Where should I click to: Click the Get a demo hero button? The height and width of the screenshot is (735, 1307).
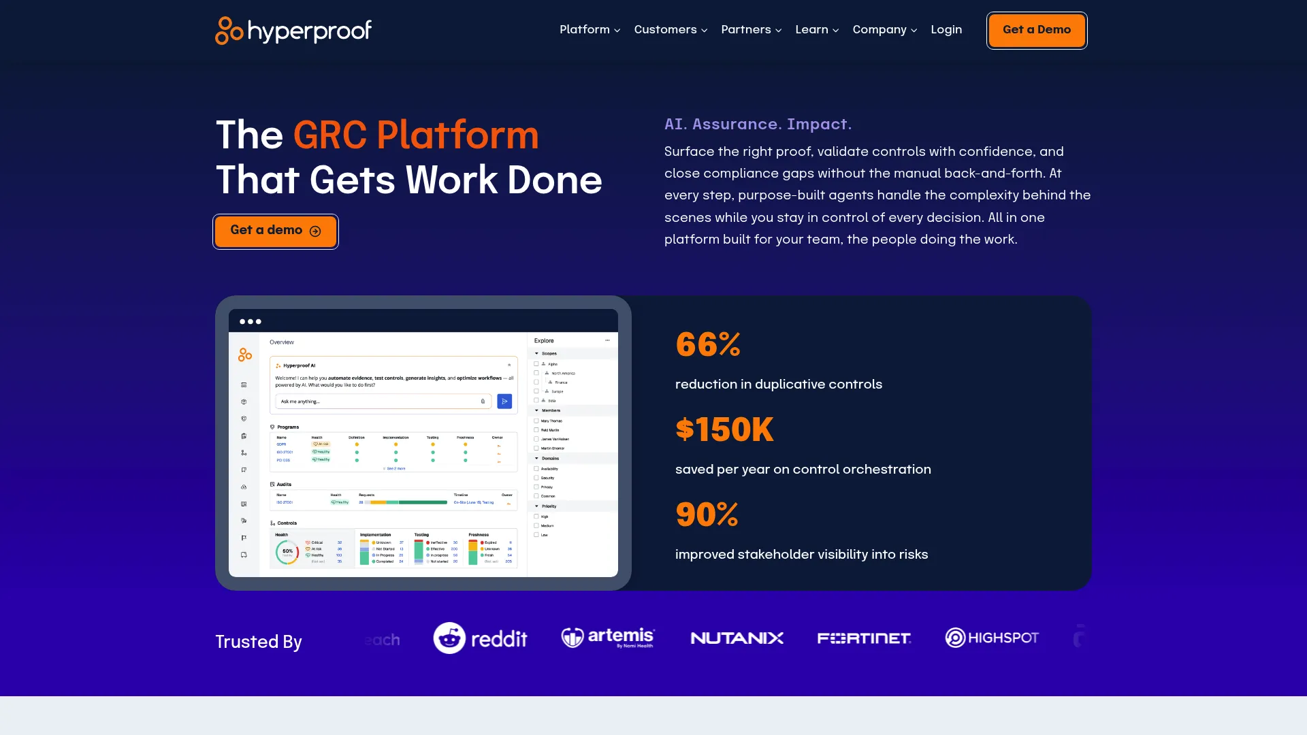276,231
